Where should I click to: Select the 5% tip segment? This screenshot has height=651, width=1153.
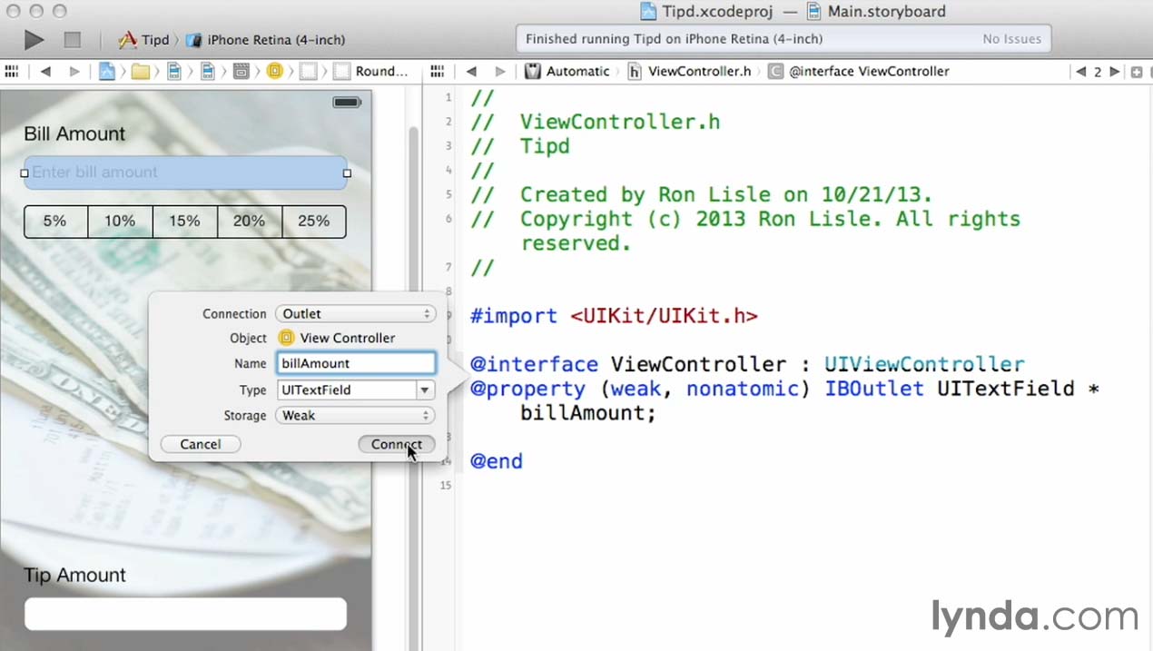click(x=55, y=222)
